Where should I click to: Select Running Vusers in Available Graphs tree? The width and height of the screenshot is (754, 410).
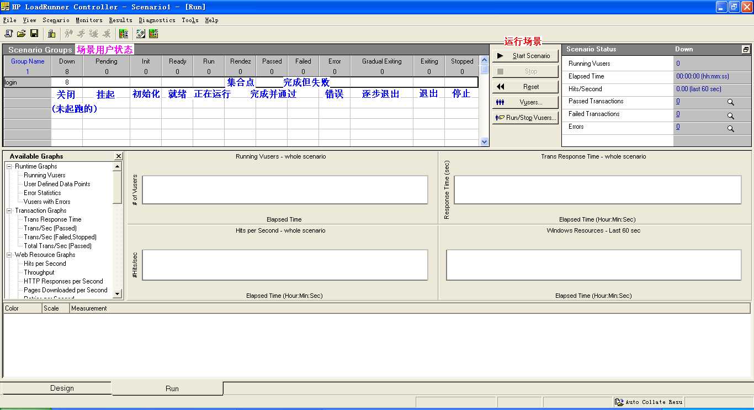[45, 175]
